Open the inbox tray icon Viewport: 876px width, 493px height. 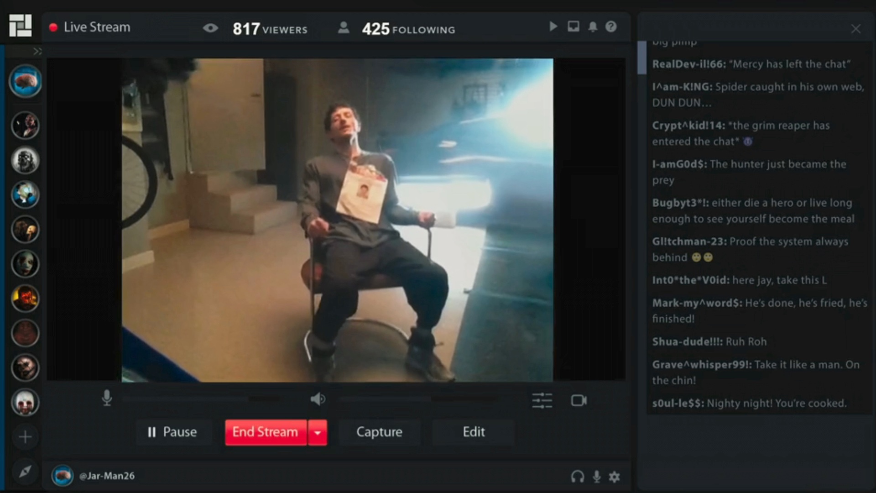point(573,26)
